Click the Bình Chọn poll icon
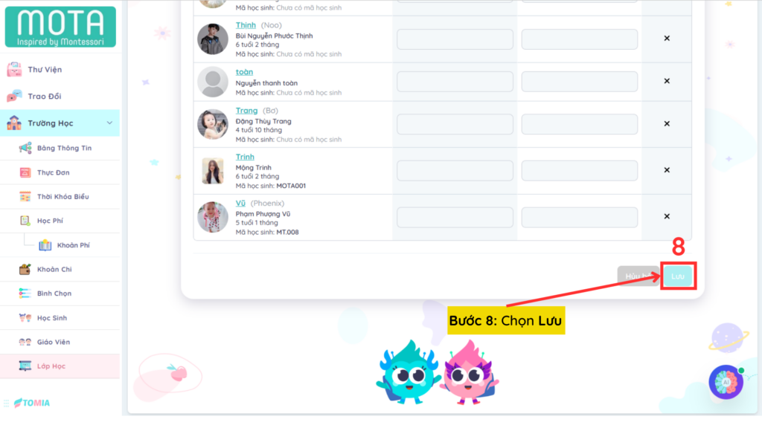 [x=25, y=293]
